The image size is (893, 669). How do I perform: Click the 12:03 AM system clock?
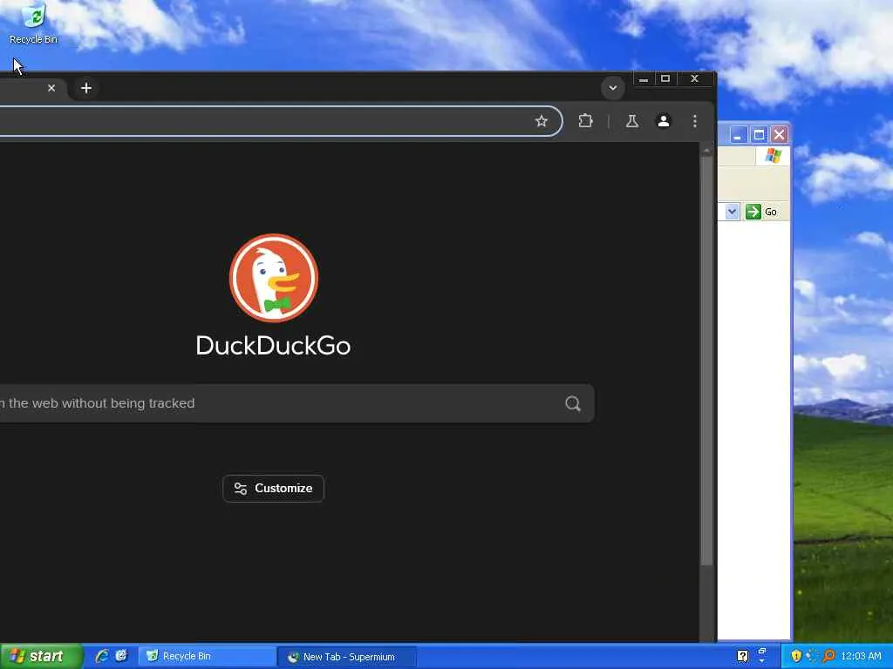pyautogui.click(x=861, y=656)
